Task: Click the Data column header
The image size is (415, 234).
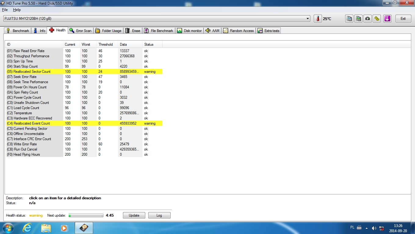Action: (x=130, y=44)
